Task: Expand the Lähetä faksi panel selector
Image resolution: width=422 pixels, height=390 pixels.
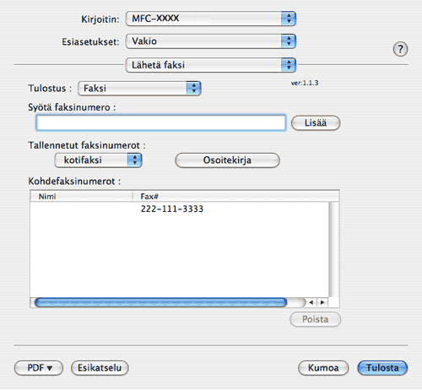Action: [x=211, y=65]
